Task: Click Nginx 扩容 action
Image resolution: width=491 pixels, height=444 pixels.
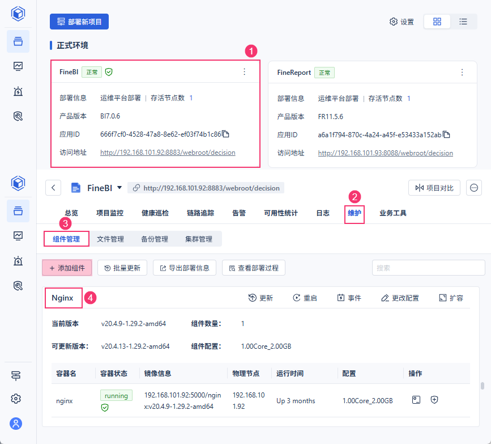Action: (451, 298)
